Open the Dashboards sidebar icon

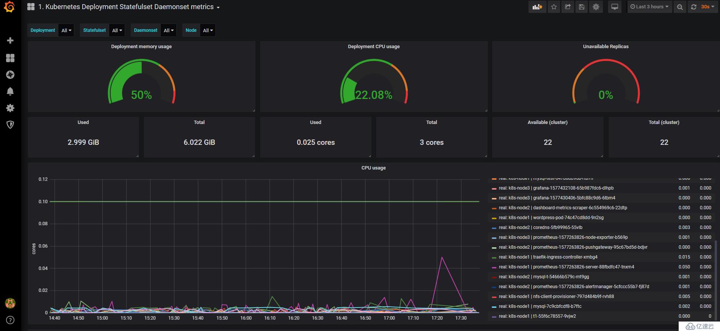[x=10, y=58]
